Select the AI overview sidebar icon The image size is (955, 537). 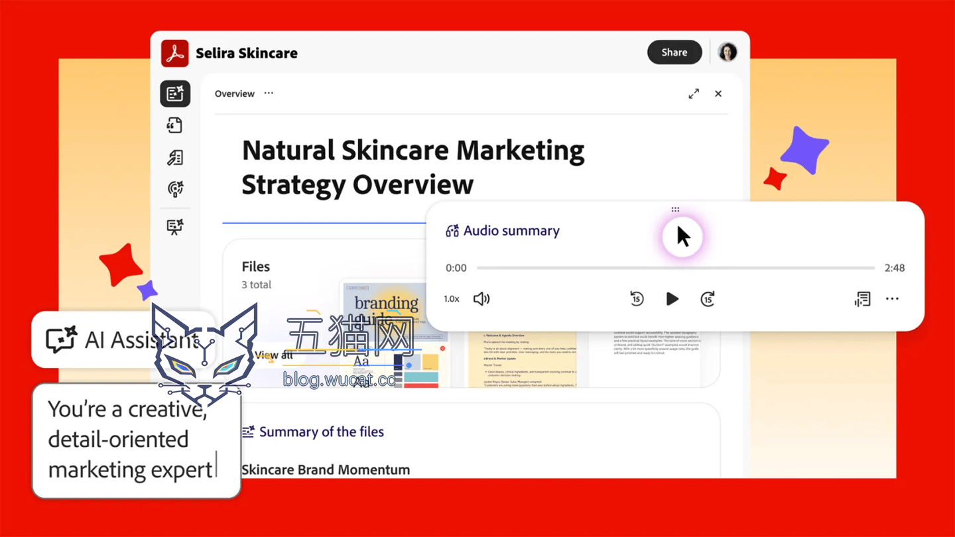tap(175, 93)
